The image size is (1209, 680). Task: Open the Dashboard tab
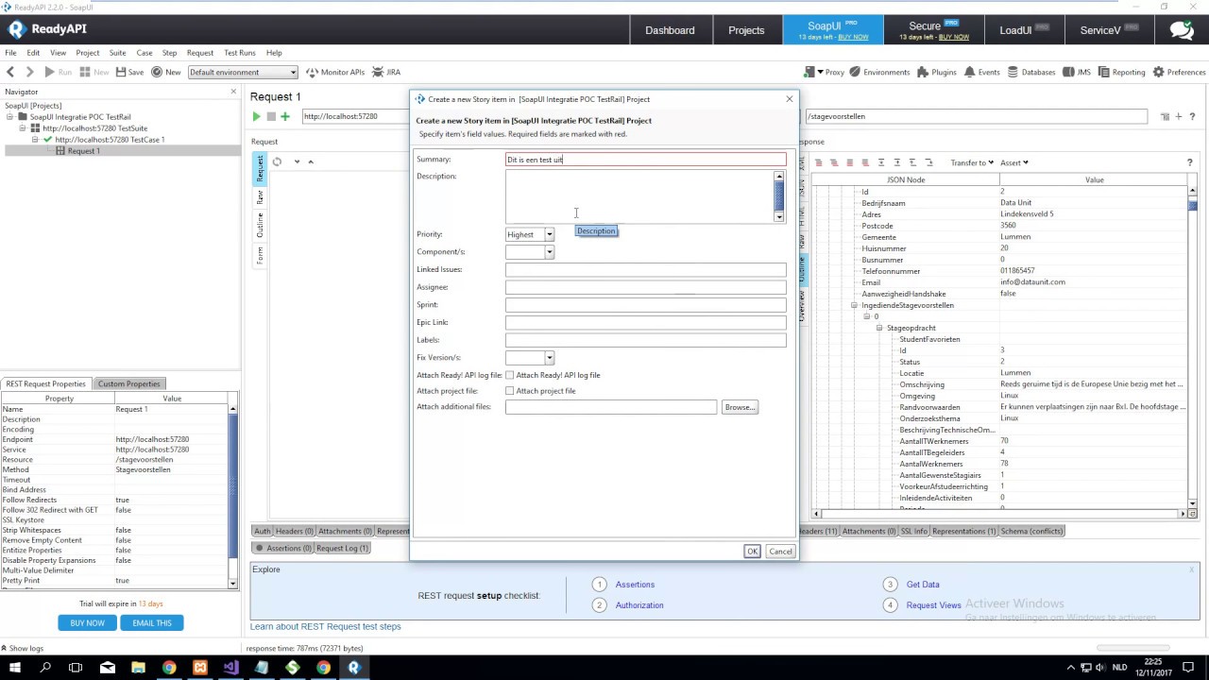670,30
